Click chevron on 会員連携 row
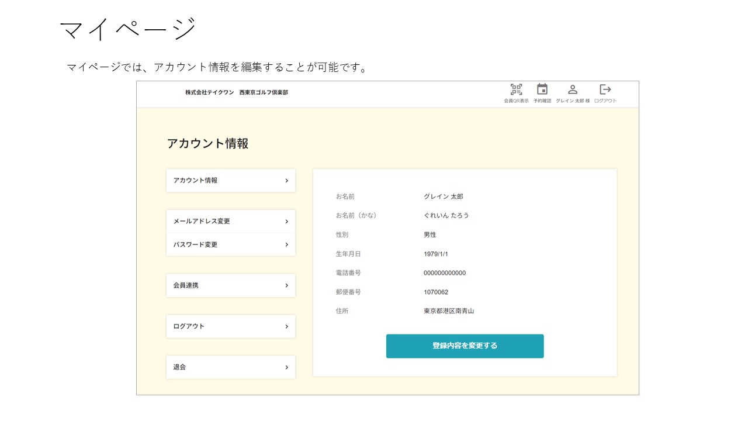 tap(286, 285)
